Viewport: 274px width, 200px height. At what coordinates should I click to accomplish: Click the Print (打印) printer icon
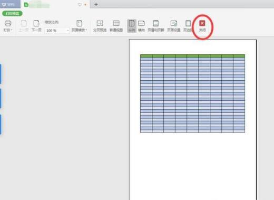tap(8, 24)
